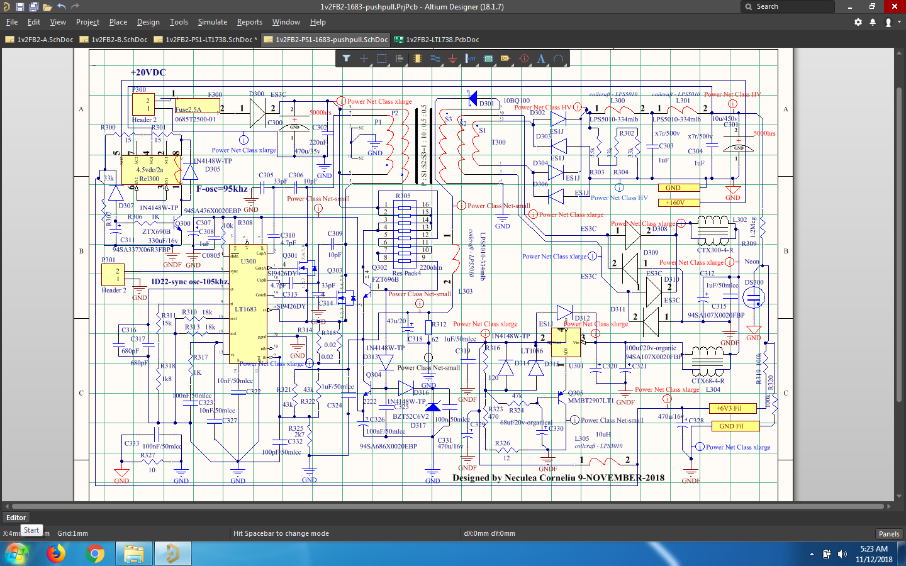Click the Redo arrow
Viewport: 906px width, 566px height.
[75, 6]
